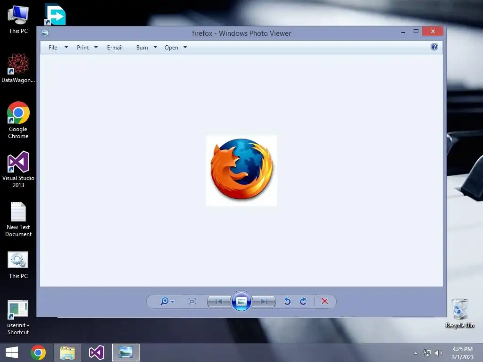Open Chrome from the taskbar

point(38,353)
